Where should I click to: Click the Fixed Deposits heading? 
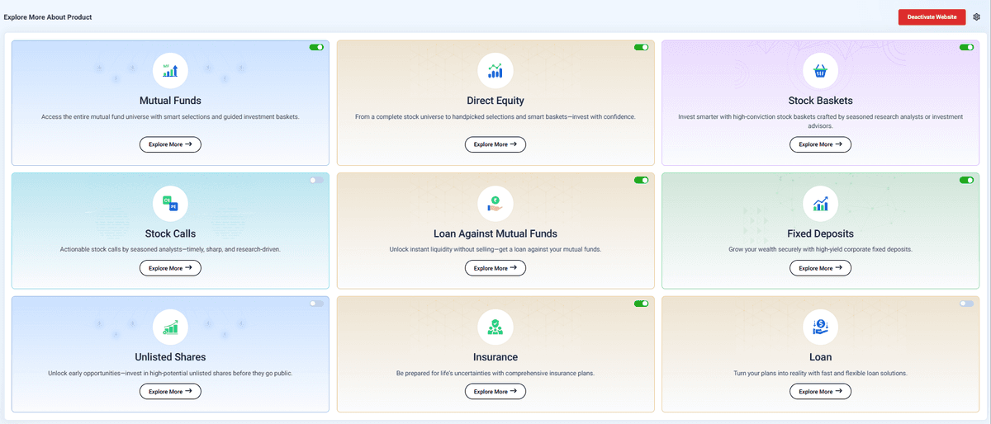click(x=820, y=234)
